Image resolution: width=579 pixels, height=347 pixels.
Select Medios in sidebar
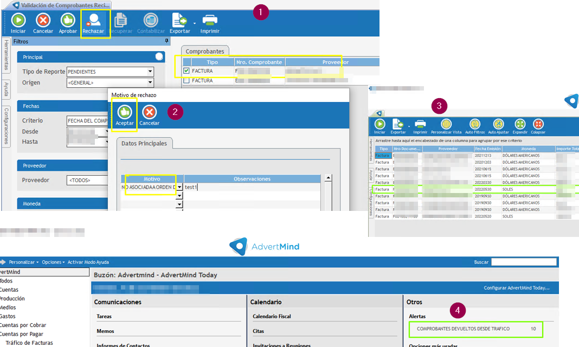(x=8, y=307)
